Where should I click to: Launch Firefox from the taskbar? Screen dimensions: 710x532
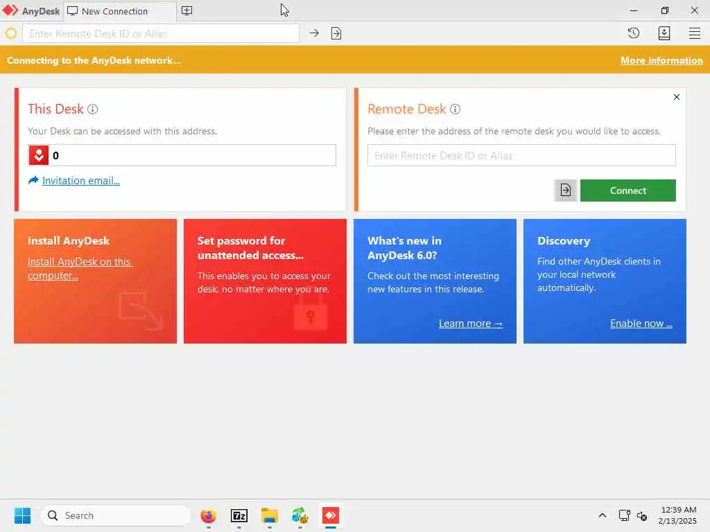coord(208,515)
